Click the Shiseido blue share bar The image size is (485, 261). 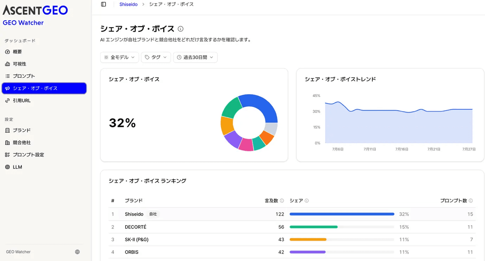[342, 214]
